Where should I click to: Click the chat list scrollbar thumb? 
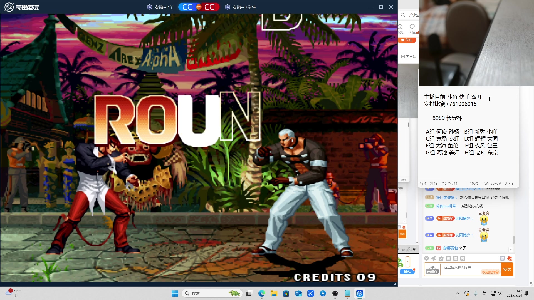coord(513,239)
